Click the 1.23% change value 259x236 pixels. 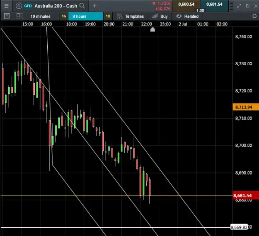(164, 3)
